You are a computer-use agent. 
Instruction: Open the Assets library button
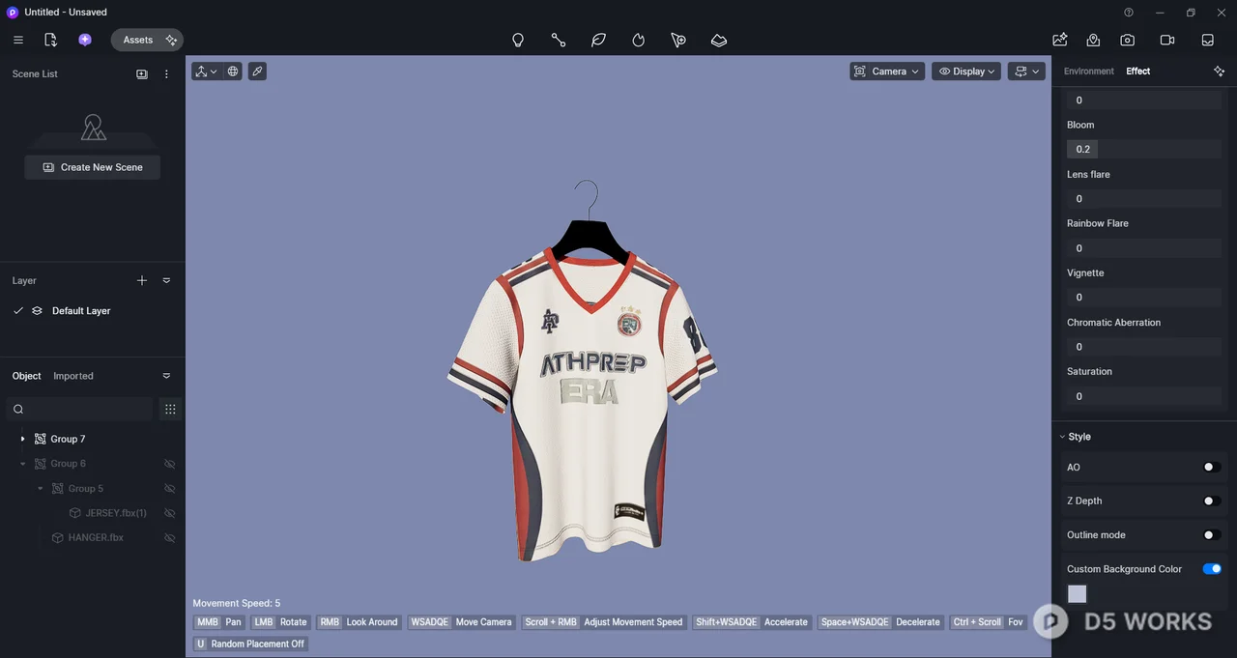(147, 40)
